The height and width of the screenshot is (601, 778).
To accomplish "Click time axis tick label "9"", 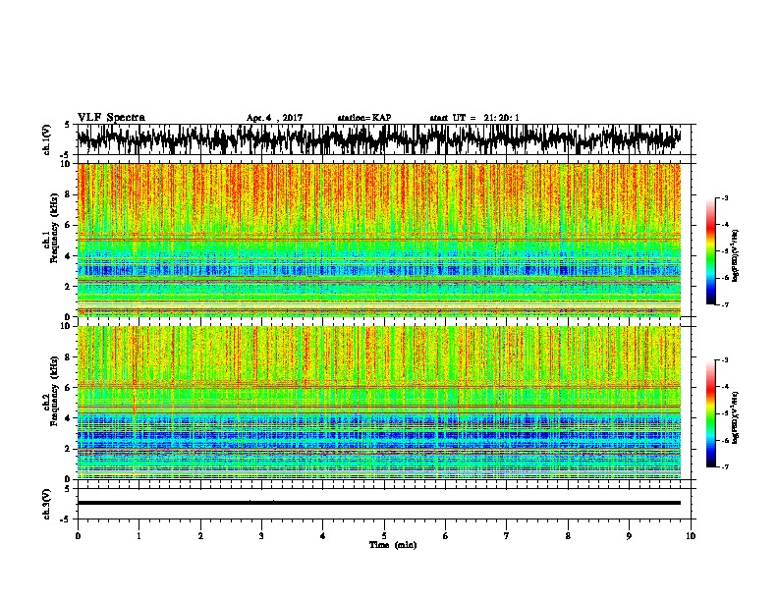I will [629, 536].
